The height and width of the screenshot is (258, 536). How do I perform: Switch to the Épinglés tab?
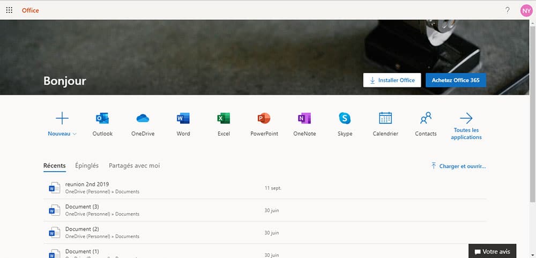coord(87,166)
